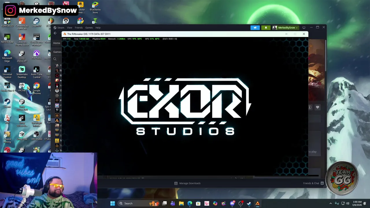Click the Steam library scrollbar
Viewport: 370px width, 208px height.
tap(325, 55)
